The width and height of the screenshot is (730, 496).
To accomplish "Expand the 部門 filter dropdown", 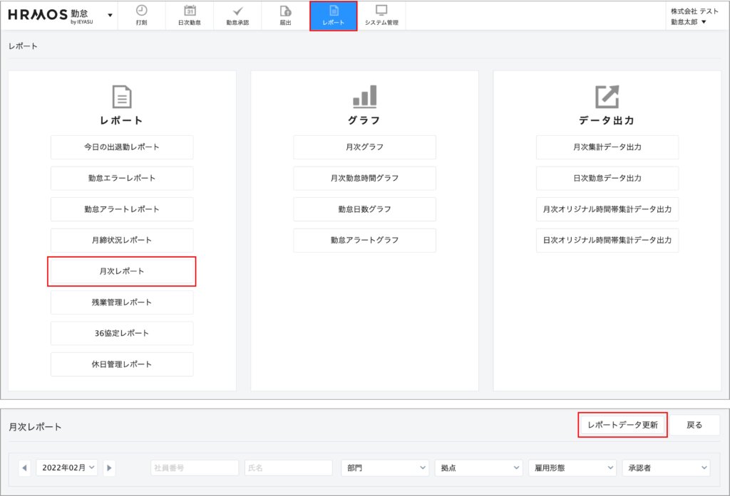I will click(x=384, y=468).
